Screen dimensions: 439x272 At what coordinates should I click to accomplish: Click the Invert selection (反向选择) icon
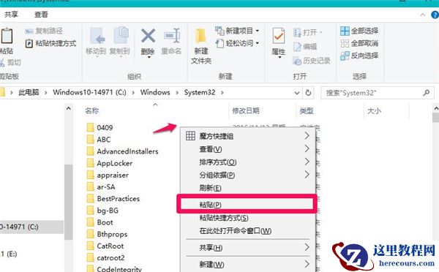(x=345, y=56)
